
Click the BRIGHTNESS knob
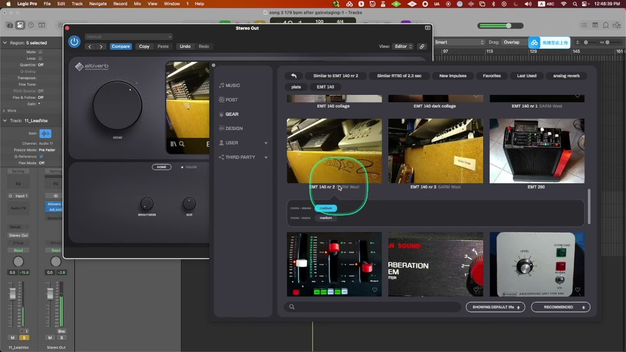[147, 204]
